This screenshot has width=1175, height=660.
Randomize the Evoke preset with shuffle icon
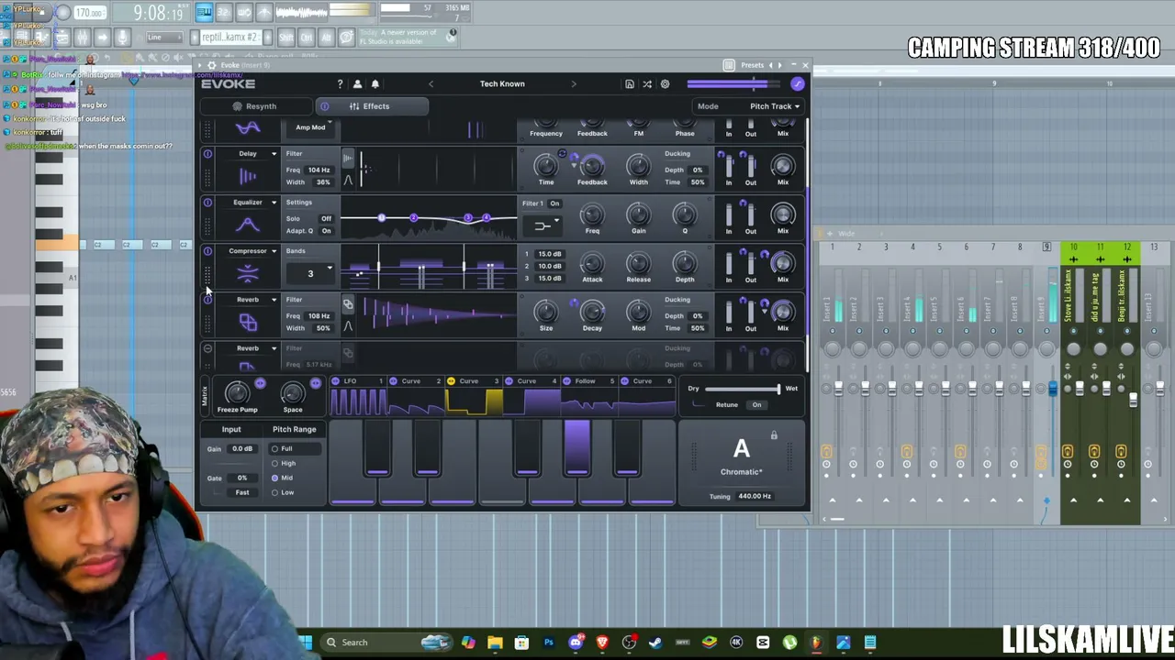647,84
